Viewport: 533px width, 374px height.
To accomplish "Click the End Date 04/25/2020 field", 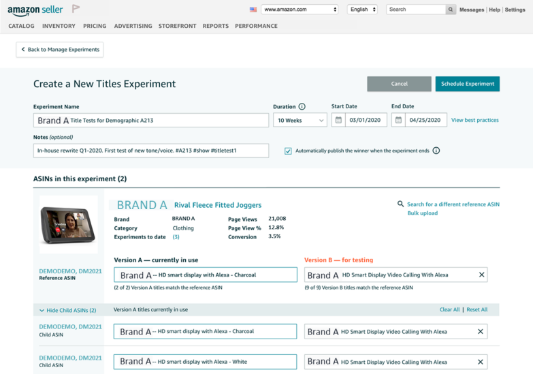I will click(x=425, y=120).
